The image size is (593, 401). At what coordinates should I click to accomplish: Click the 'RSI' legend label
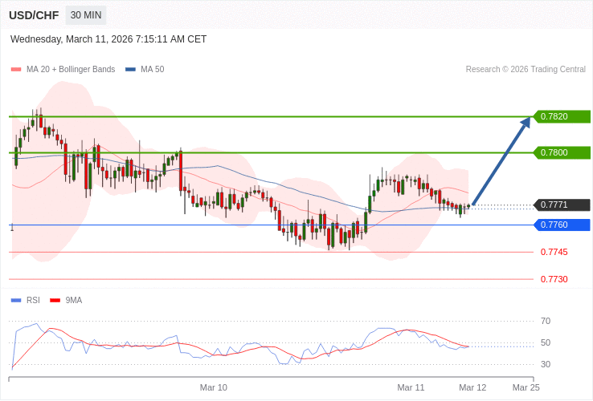(33, 301)
